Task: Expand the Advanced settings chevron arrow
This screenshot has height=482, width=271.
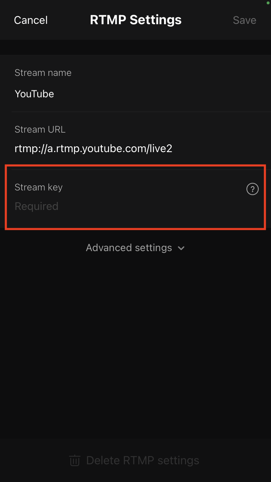Action: [x=181, y=248]
